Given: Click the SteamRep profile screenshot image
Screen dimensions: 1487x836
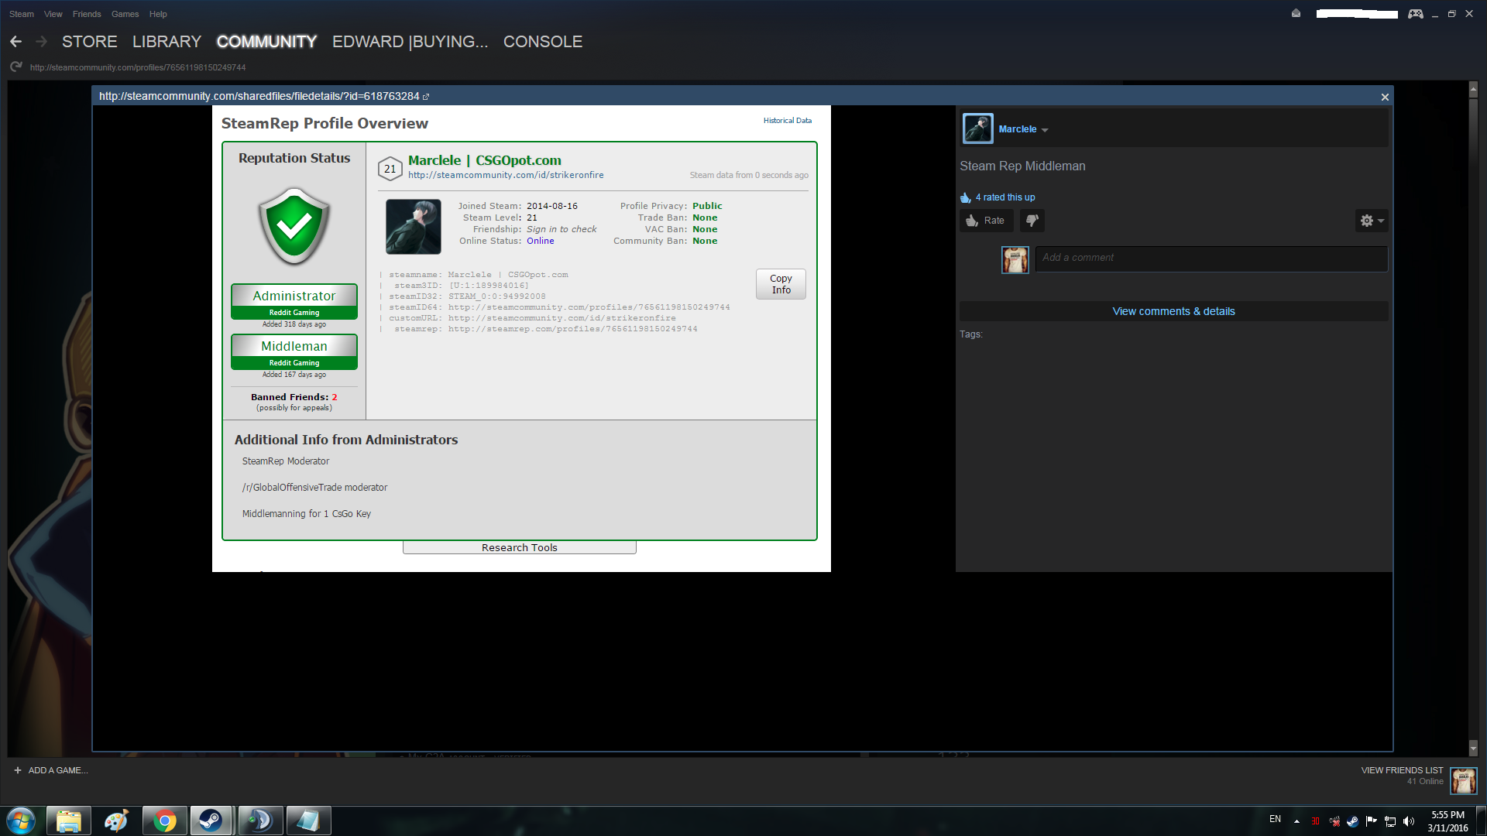Looking at the screenshot, I should pos(521,338).
